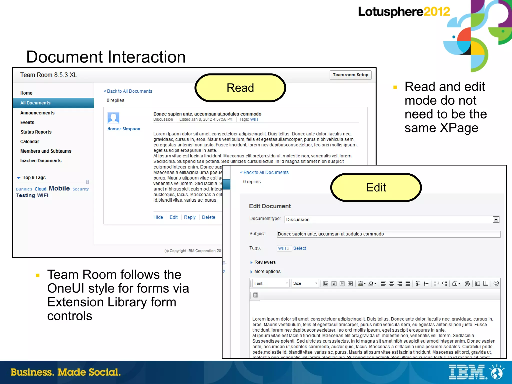Align text left in the editor

pos(383,283)
